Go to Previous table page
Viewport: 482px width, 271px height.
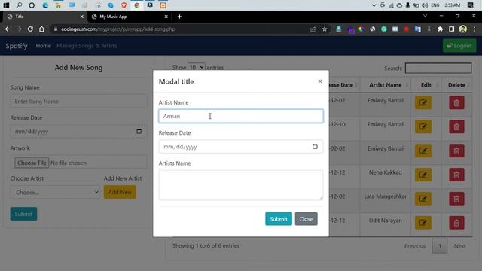[x=415, y=246]
